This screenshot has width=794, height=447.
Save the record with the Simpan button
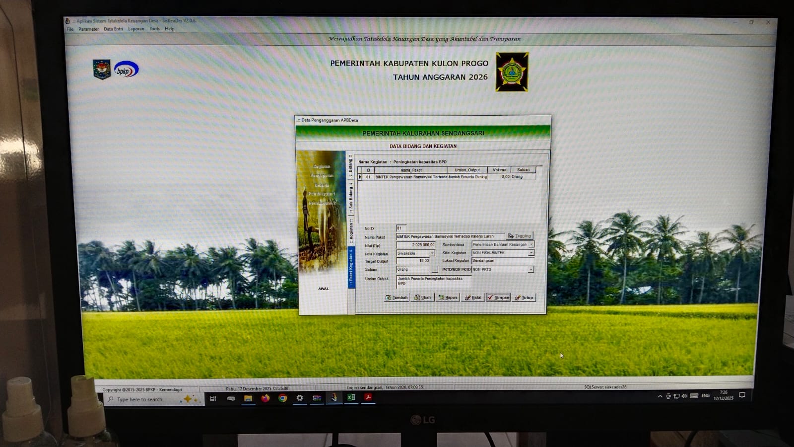click(498, 298)
